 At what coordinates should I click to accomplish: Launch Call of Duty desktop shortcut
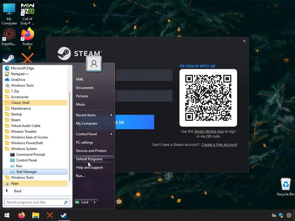coord(27,14)
